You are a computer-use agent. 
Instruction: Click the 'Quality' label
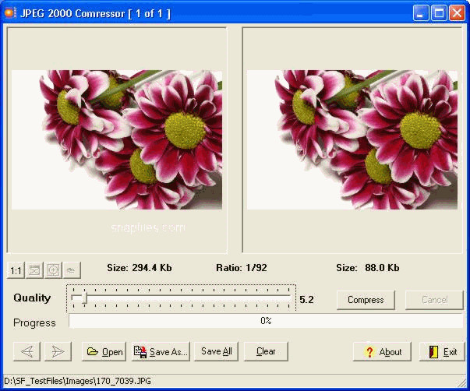click(x=32, y=298)
